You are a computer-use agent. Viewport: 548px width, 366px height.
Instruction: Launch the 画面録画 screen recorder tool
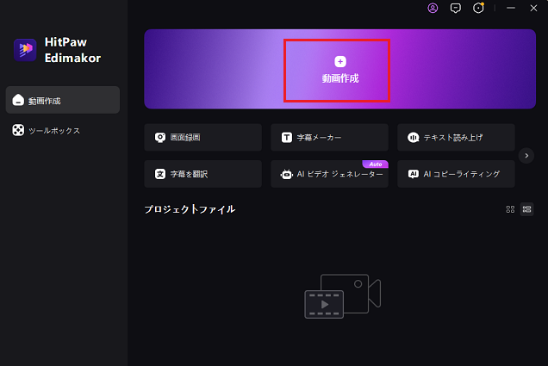202,137
